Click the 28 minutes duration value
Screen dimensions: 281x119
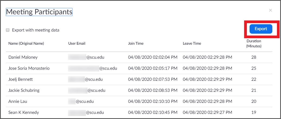(x=254, y=57)
